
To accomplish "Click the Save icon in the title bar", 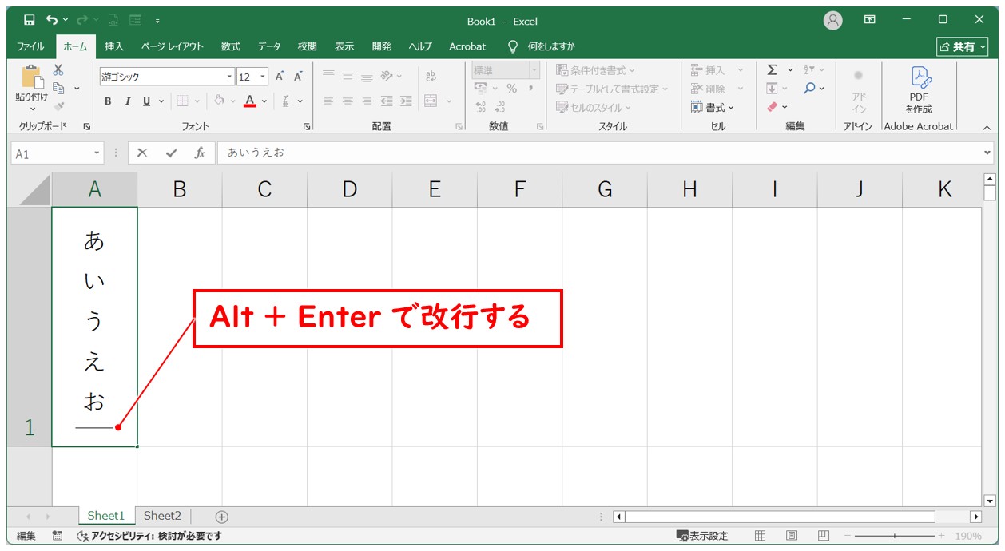I will pyautogui.click(x=29, y=20).
